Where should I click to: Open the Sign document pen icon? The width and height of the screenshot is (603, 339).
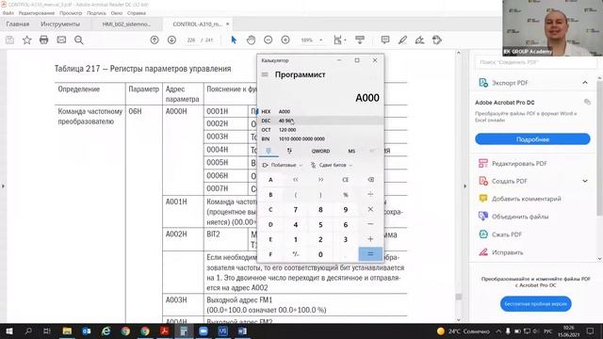point(419,40)
